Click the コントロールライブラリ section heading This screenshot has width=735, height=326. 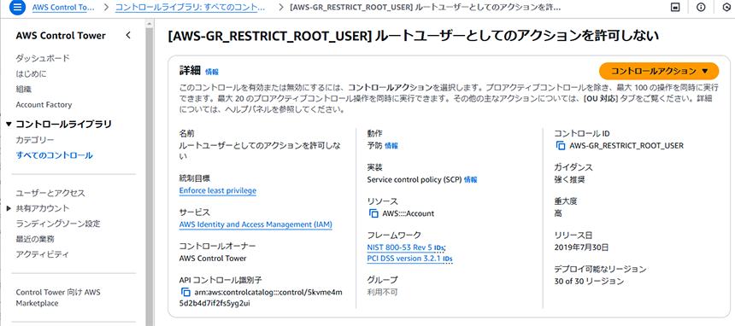point(64,124)
